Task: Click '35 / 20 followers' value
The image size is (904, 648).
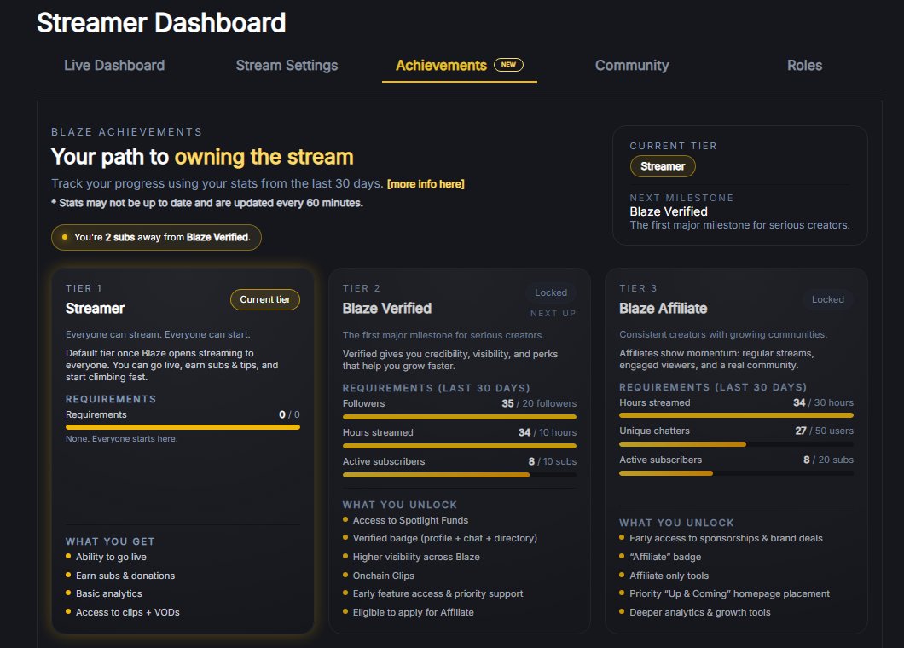Action: (x=538, y=403)
